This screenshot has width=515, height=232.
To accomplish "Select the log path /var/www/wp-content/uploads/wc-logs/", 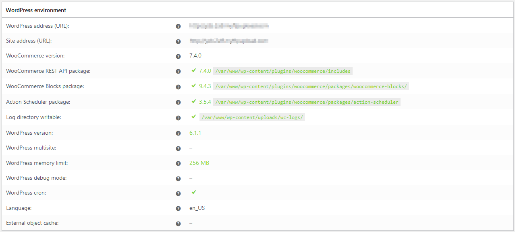I will [252, 117].
